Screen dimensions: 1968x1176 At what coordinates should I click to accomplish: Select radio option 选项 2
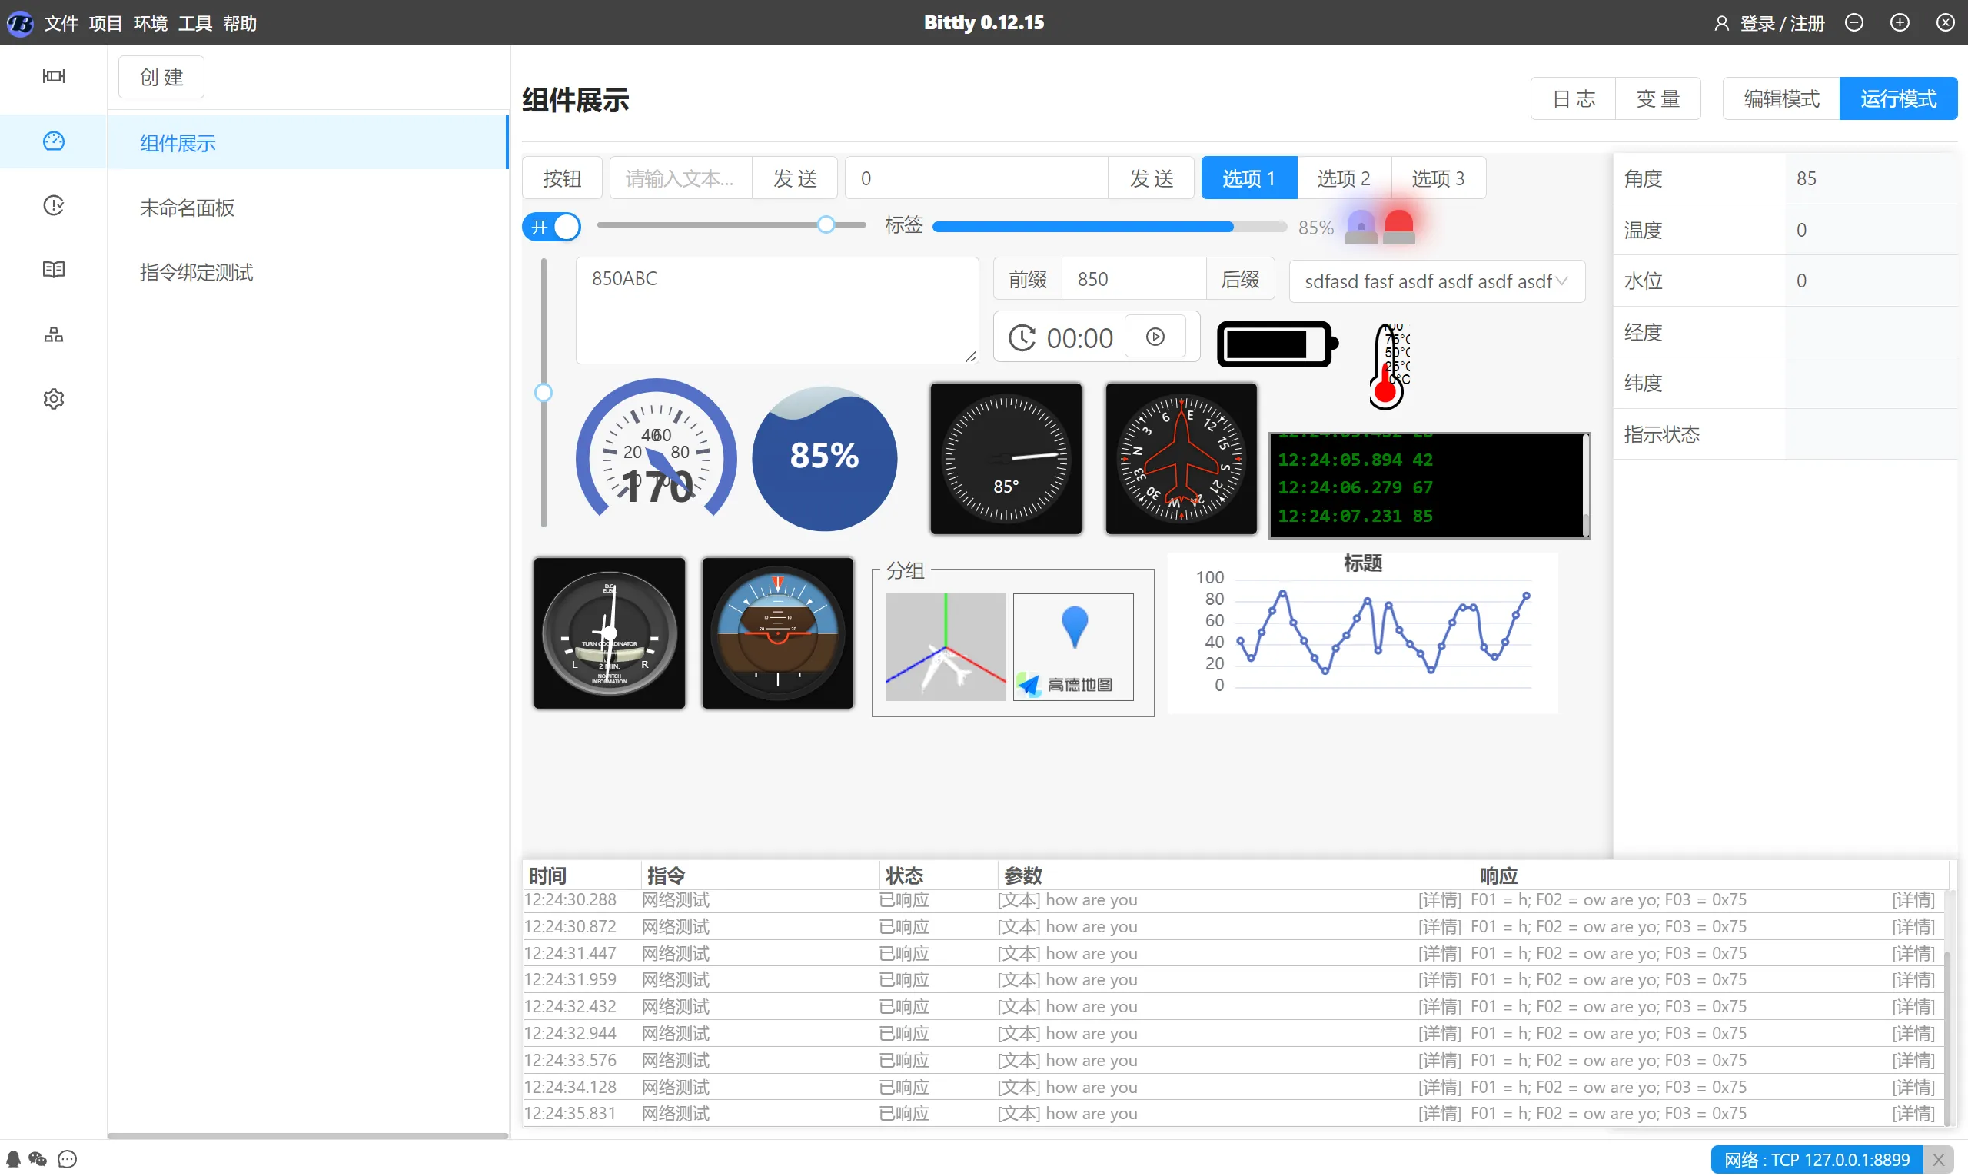(1345, 178)
